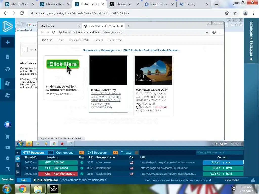Switch to Random Icon browser tab
259x194 pixels.
[x=159, y=4]
